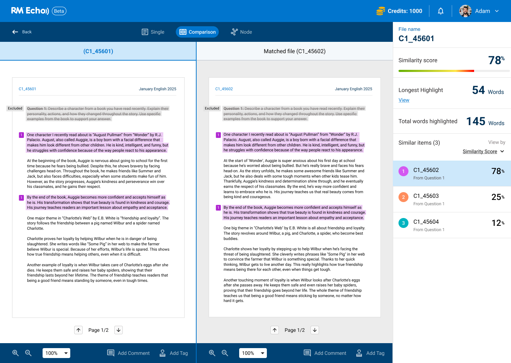Add Comment on the left document
This screenshot has height=363, width=511.
click(128, 353)
